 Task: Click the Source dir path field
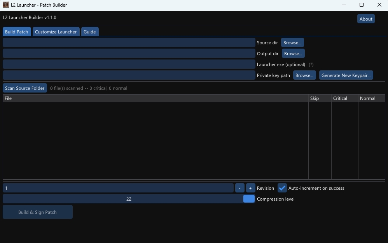click(x=129, y=42)
